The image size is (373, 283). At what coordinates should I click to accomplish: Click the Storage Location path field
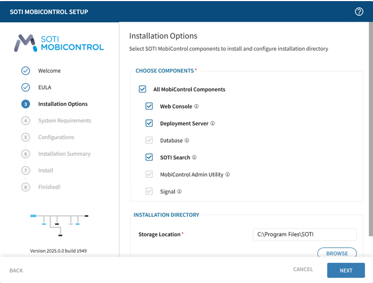point(305,234)
